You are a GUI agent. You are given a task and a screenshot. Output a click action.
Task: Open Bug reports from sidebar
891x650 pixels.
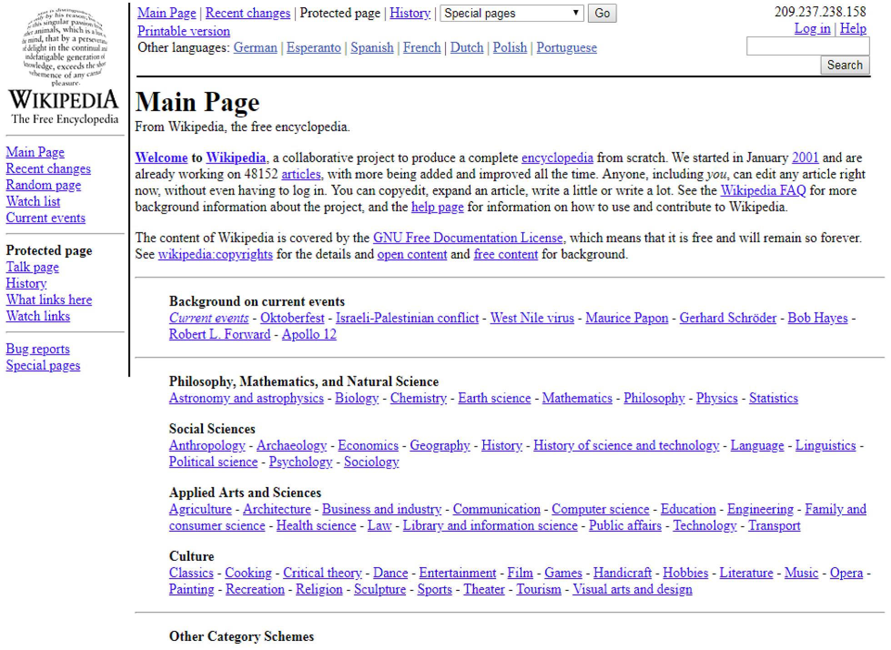tap(38, 349)
